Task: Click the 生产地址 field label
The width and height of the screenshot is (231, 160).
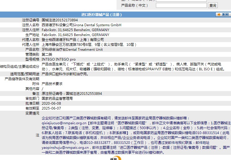Action: [x=33, y=35]
